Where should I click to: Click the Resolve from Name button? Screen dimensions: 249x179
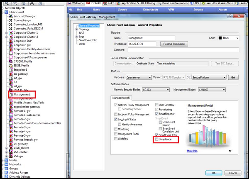(174, 43)
